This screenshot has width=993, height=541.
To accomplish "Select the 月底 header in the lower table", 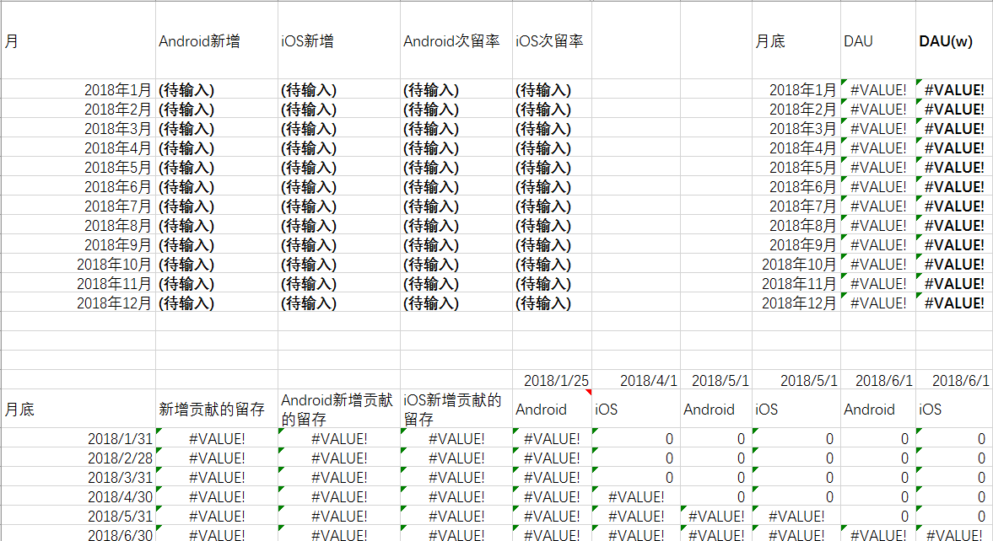I will [78, 409].
